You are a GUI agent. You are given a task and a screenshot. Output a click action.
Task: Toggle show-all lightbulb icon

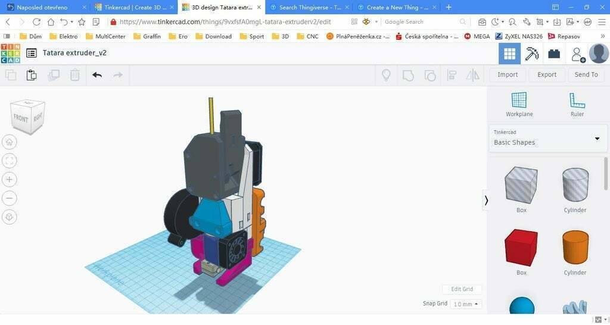386,74
